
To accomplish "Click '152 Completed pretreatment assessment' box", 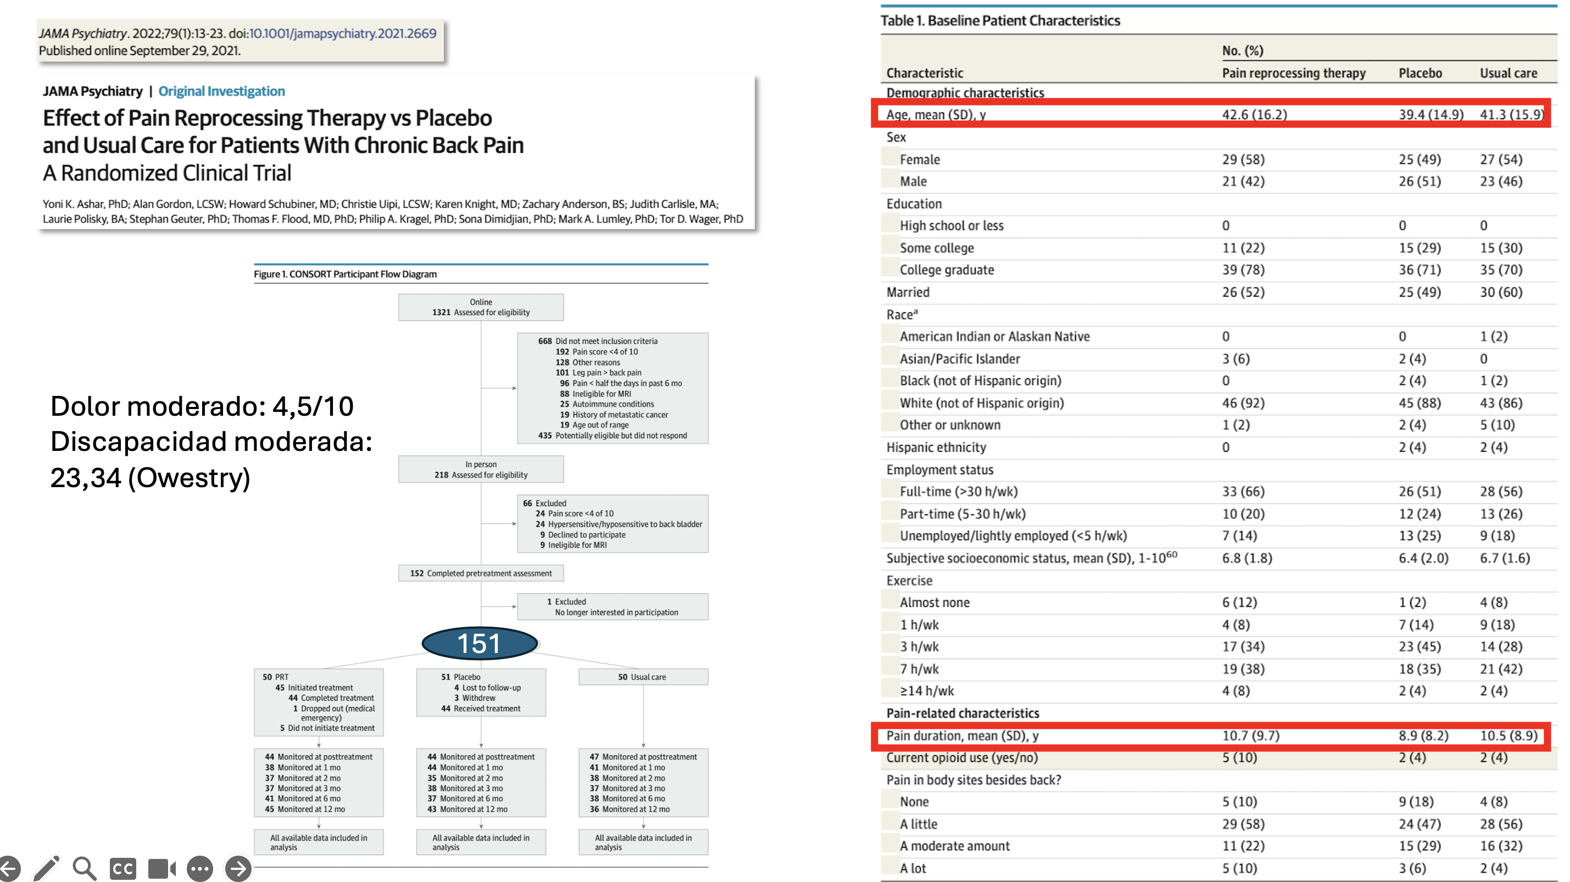I will [481, 573].
